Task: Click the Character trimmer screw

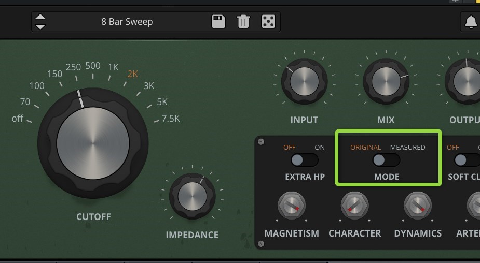Action: (x=354, y=206)
